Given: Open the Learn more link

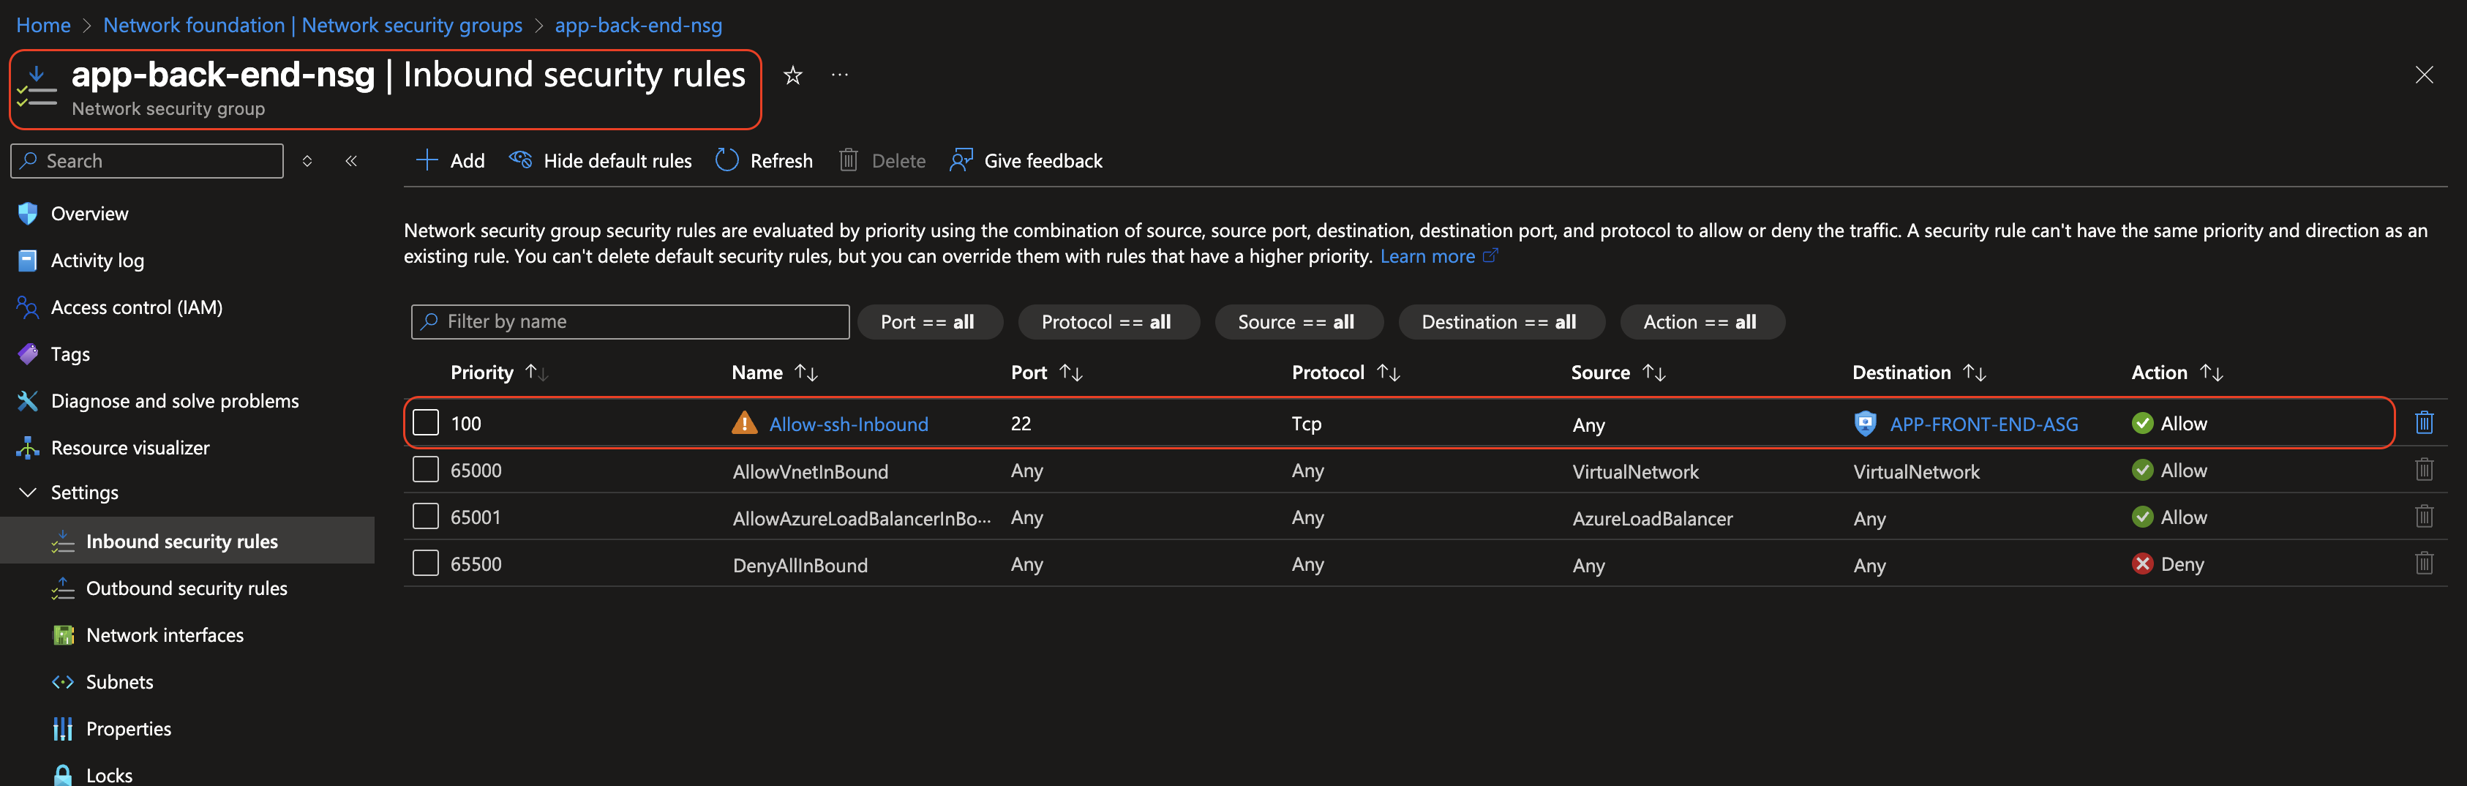Looking at the screenshot, I should (1429, 256).
